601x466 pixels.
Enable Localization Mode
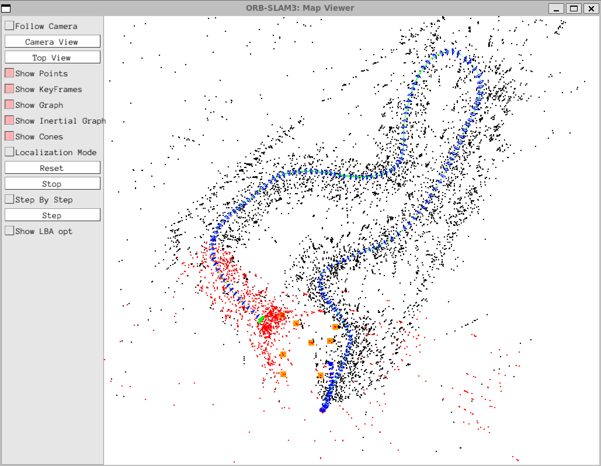(9, 152)
